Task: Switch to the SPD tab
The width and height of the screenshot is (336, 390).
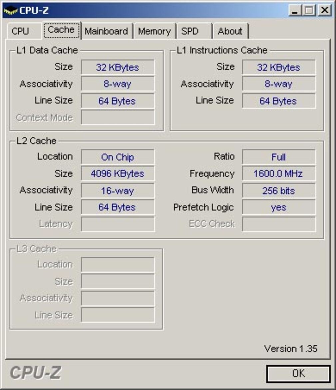Action: (194, 31)
